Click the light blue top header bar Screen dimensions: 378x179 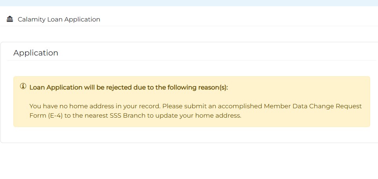click(x=189, y=3)
